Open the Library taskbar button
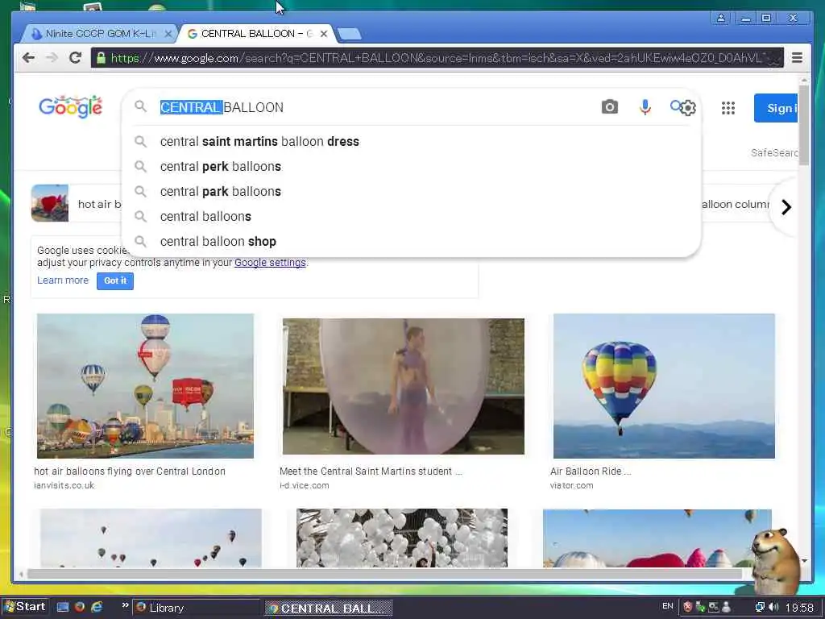The width and height of the screenshot is (825, 619). (196, 608)
